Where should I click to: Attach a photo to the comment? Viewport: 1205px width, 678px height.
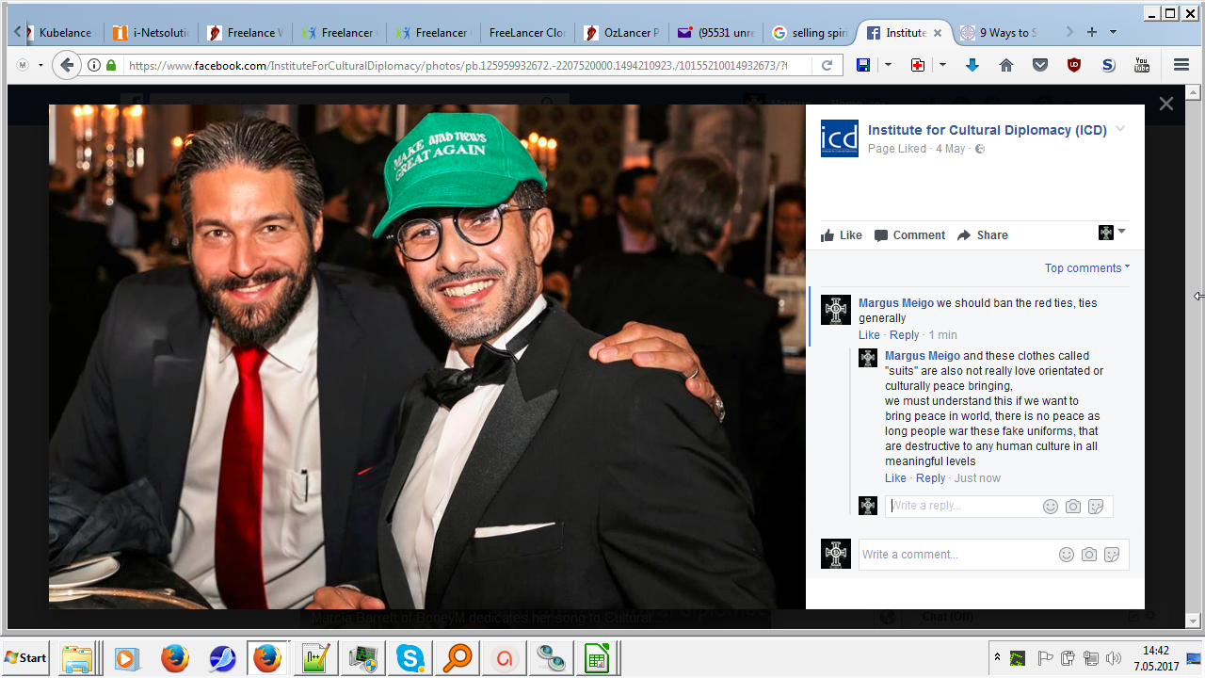pos(1089,555)
